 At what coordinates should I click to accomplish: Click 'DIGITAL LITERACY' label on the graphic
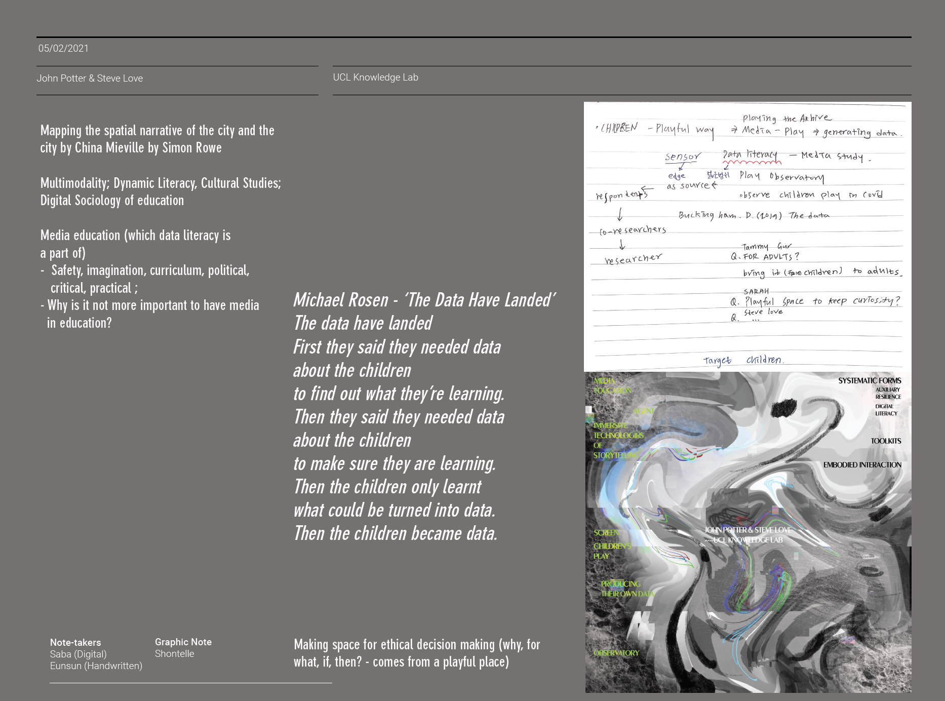pyautogui.click(x=886, y=410)
